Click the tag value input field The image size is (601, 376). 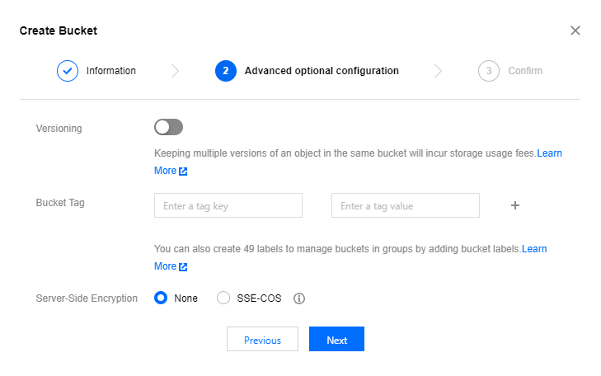pos(406,205)
